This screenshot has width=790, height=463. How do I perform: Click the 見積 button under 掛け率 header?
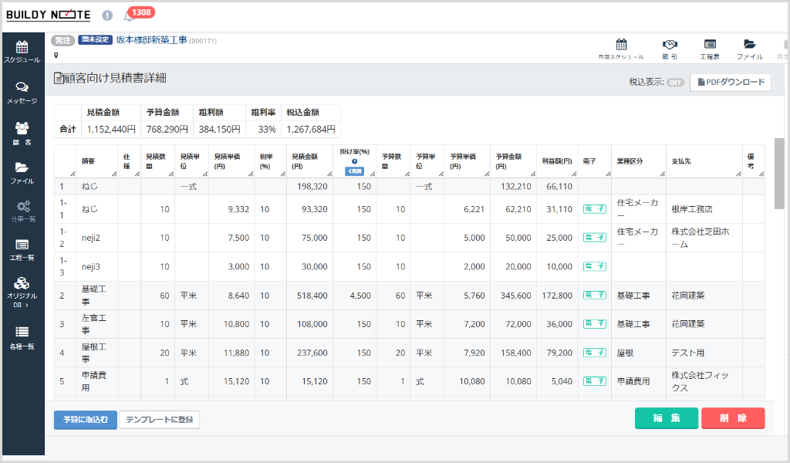click(x=354, y=171)
